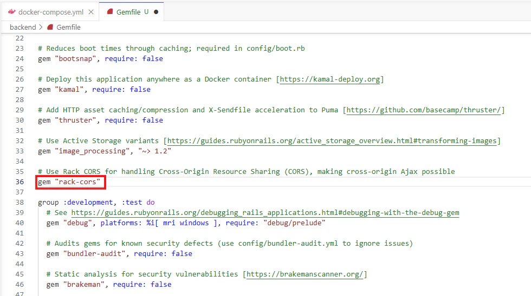
Task: Click the comment about reducing boot times
Action: (171, 48)
